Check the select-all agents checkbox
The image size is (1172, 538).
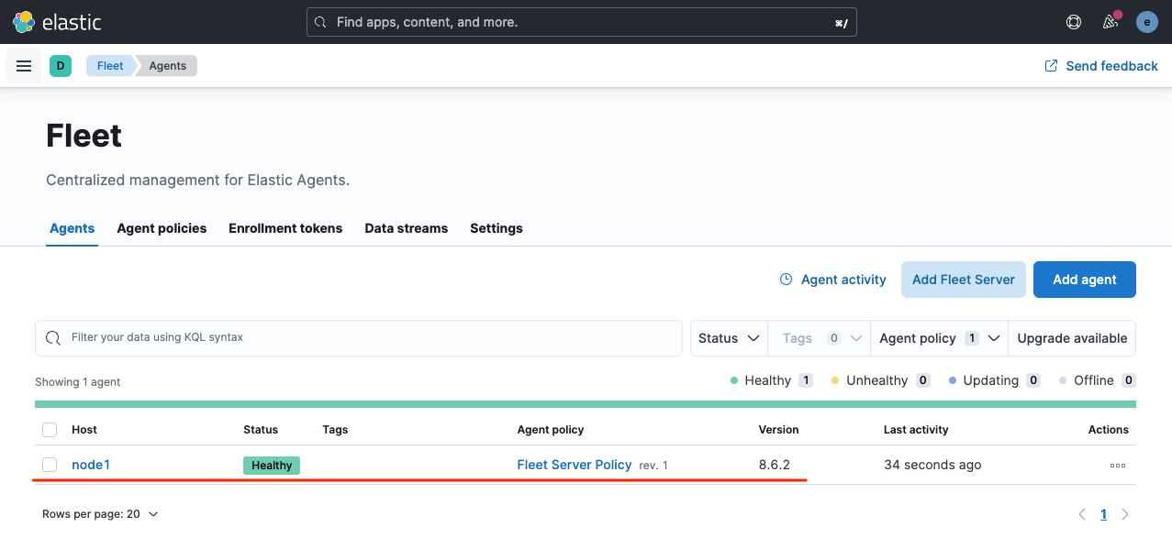[x=50, y=430]
